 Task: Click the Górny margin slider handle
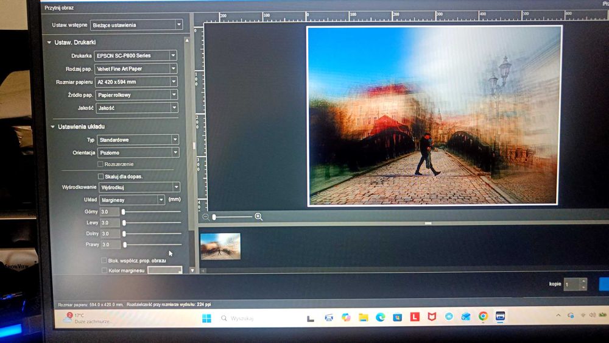tap(124, 211)
